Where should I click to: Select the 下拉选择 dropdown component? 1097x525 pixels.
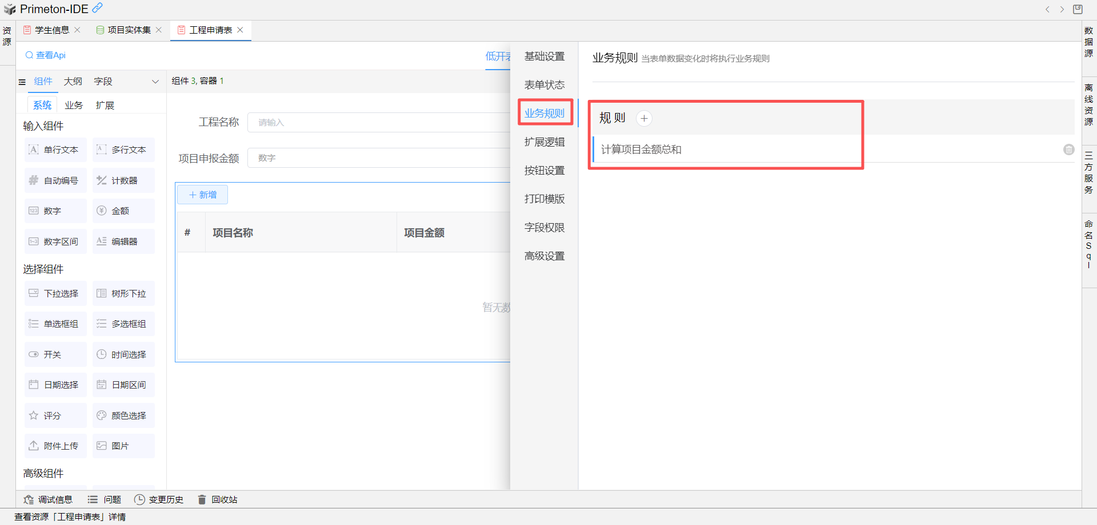click(x=55, y=293)
